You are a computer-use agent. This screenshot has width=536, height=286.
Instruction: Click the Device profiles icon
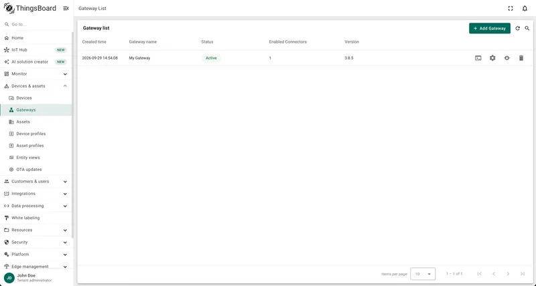[11, 134]
